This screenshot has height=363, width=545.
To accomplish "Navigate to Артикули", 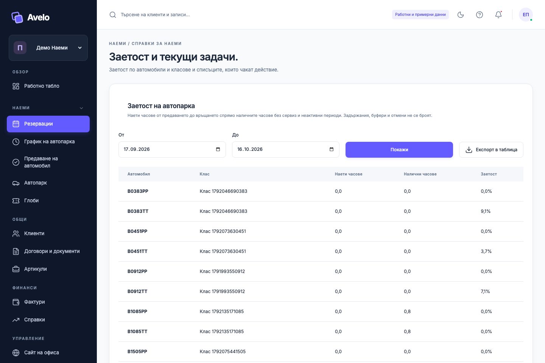I will 48,269.
